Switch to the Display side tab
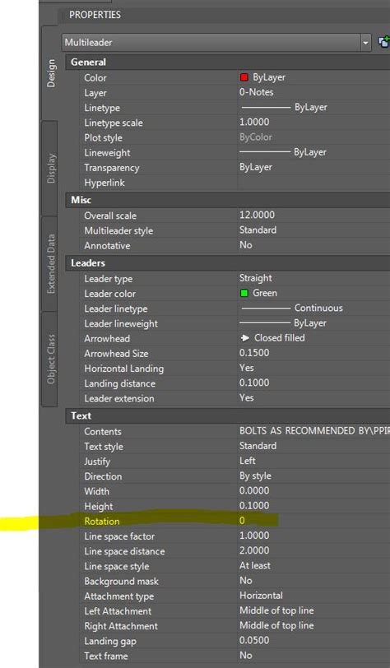This screenshot has width=390, height=668. (x=50, y=169)
